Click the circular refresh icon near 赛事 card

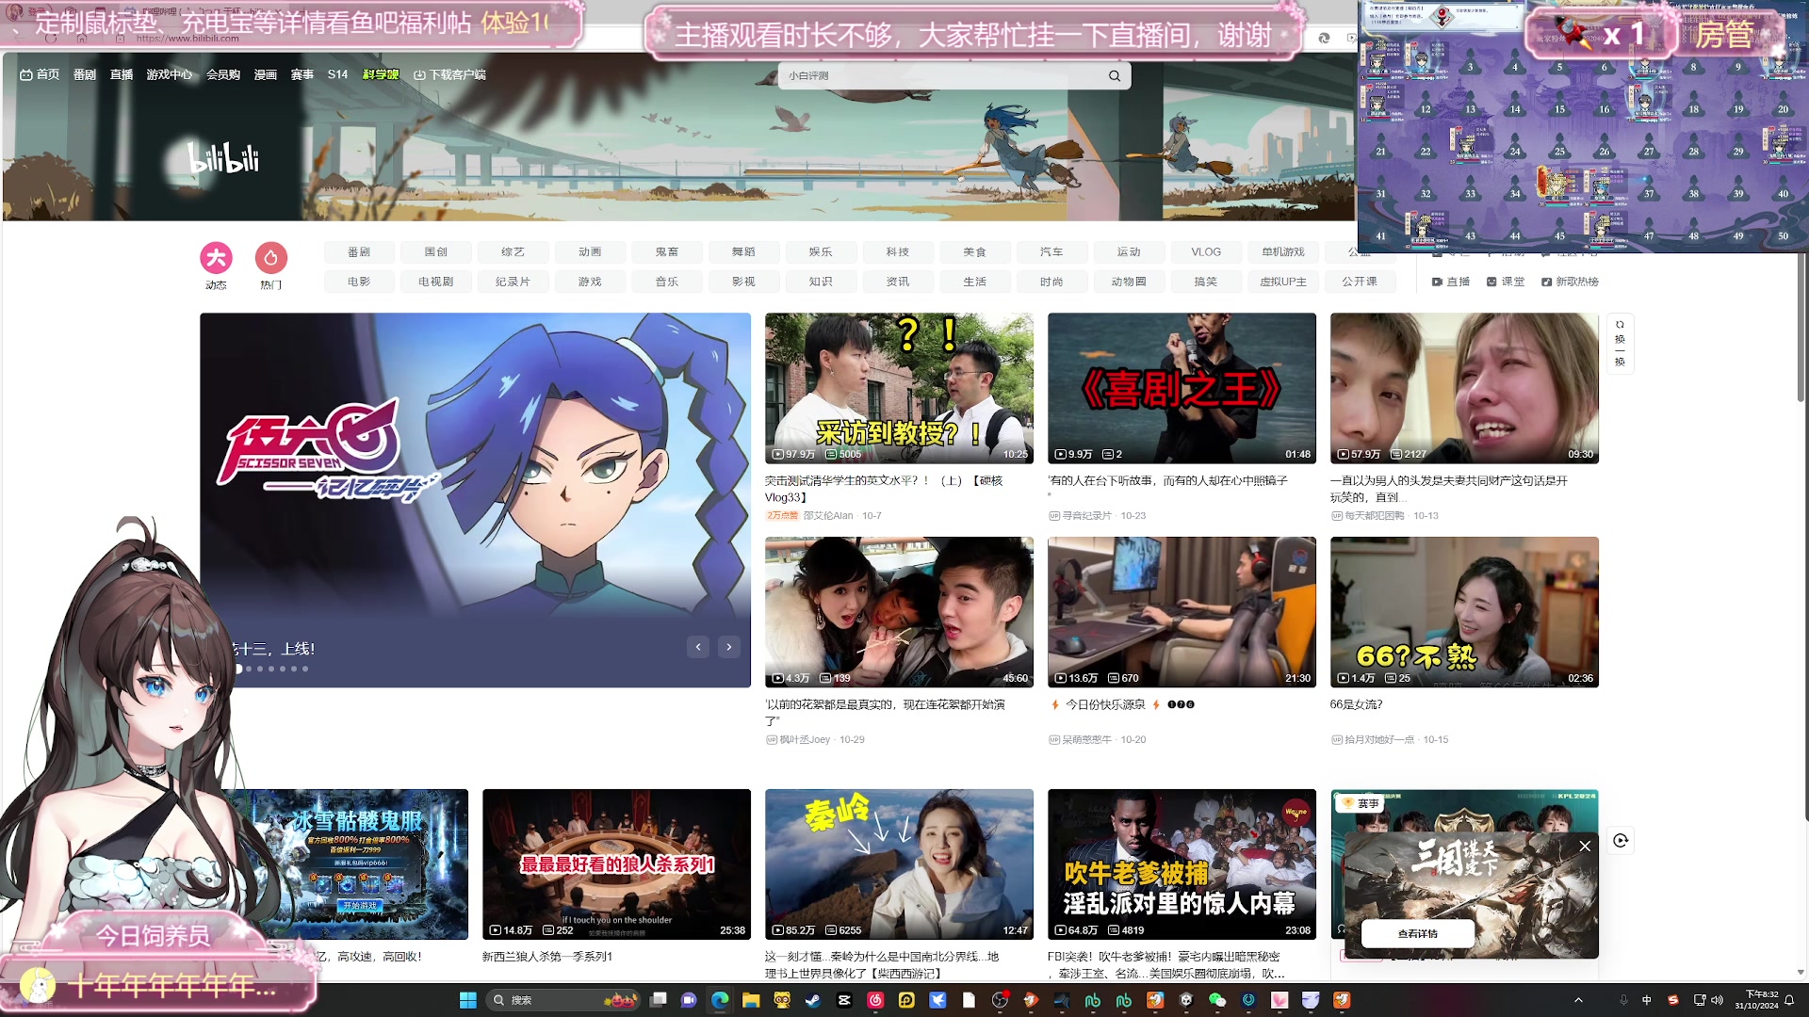coord(1621,841)
